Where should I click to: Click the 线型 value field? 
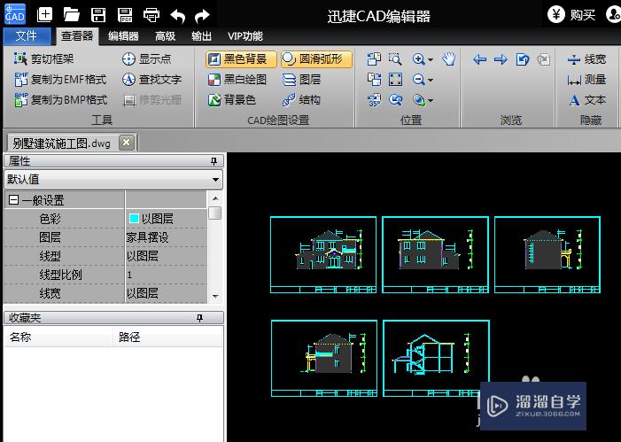tap(167, 256)
